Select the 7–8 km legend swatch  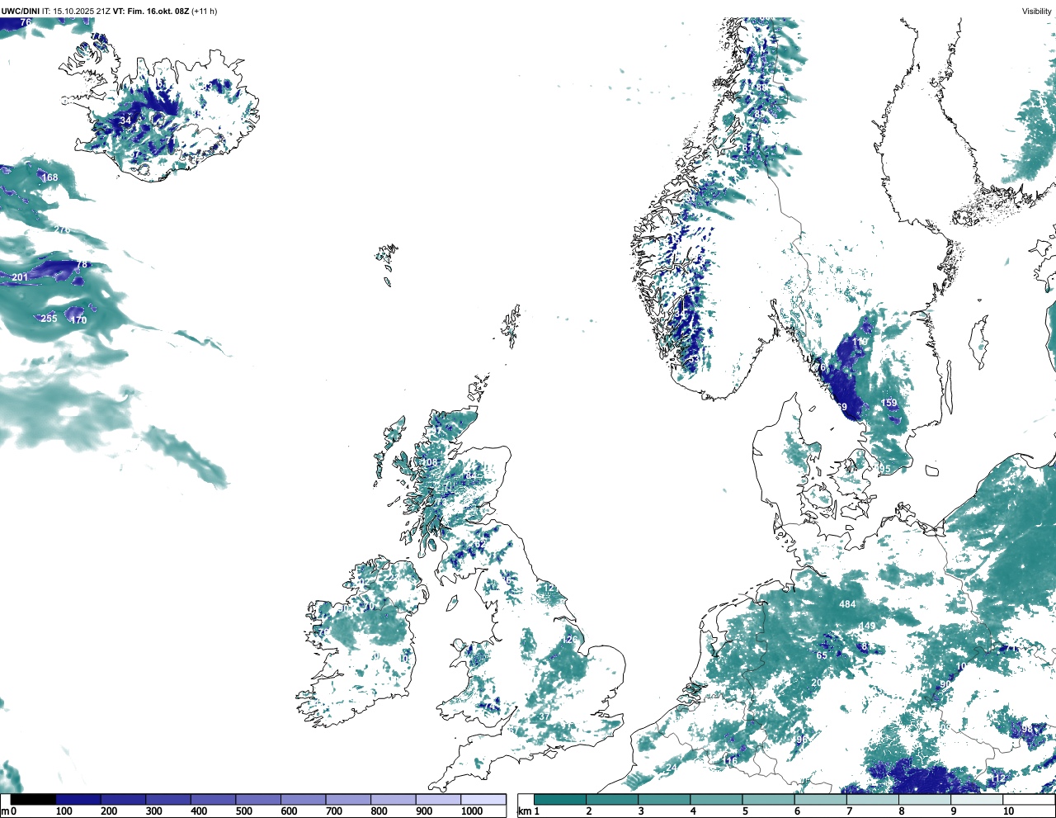[872, 799]
